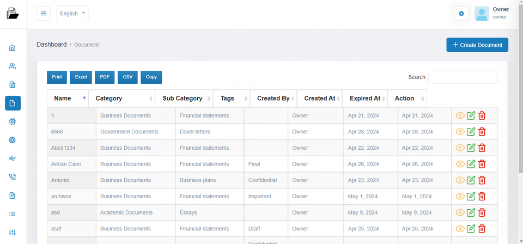This screenshot has height=244, width=523.
Task: View the archivos document via eye icon
Action: tap(460, 197)
